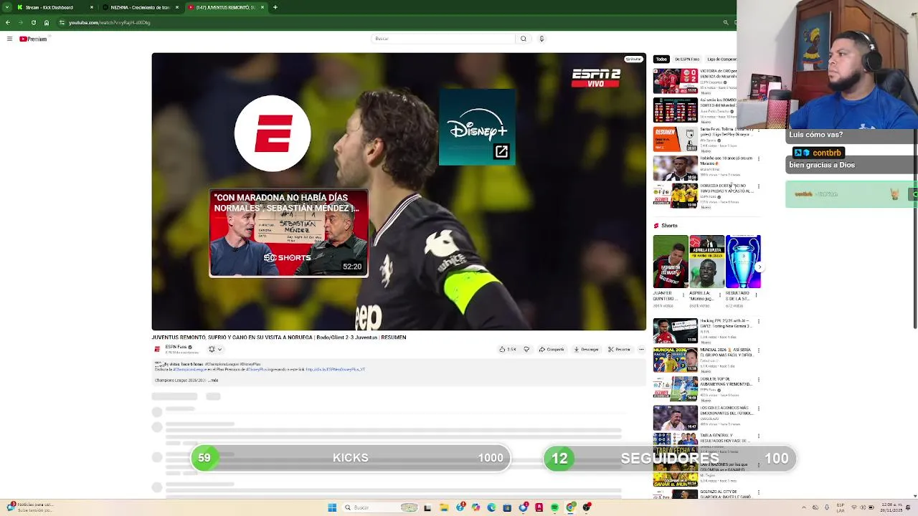Focus the YouTube Buscar search field
Image resolution: width=918 pixels, height=516 pixels.
(x=443, y=39)
